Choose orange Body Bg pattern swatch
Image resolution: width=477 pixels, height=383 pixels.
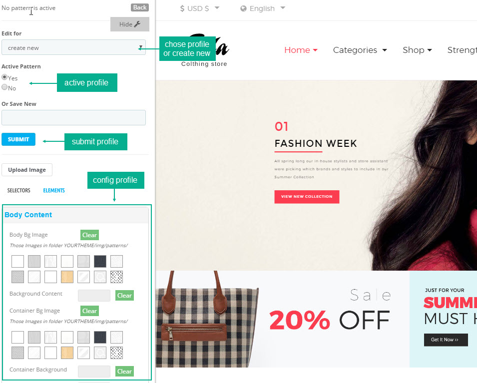click(67, 277)
